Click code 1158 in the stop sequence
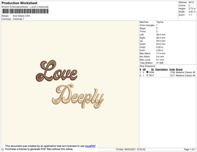Screen dimensions: 197x152 point(172,72)
